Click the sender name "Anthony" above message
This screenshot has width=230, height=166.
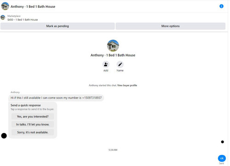(15, 92)
